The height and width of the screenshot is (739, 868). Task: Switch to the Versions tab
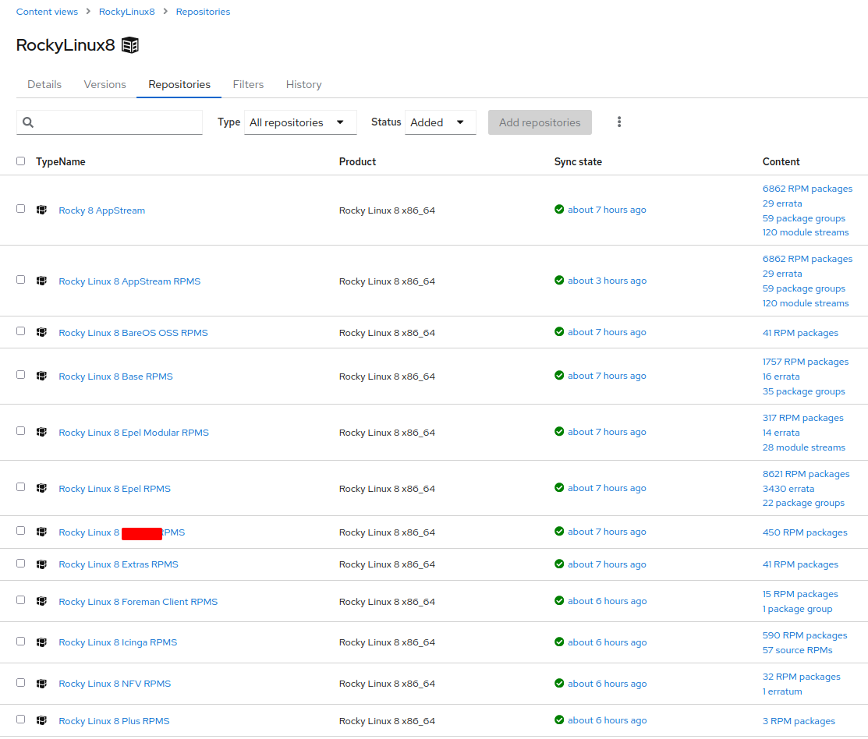click(x=105, y=85)
